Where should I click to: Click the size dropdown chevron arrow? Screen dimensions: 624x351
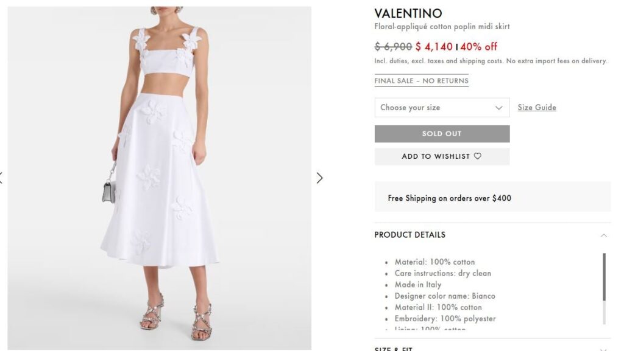point(498,108)
